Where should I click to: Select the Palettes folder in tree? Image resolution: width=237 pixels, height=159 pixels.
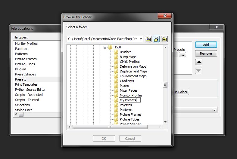click(x=126, y=105)
